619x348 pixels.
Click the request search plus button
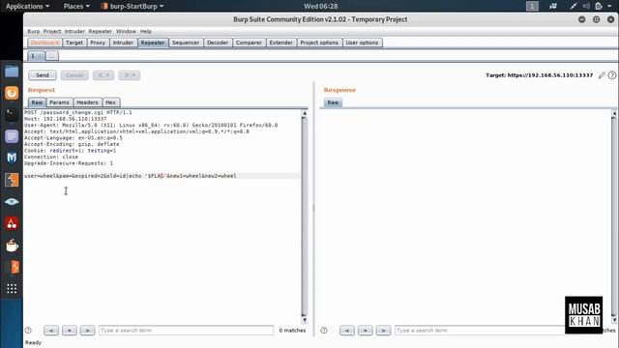pyautogui.click(x=70, y=331)
